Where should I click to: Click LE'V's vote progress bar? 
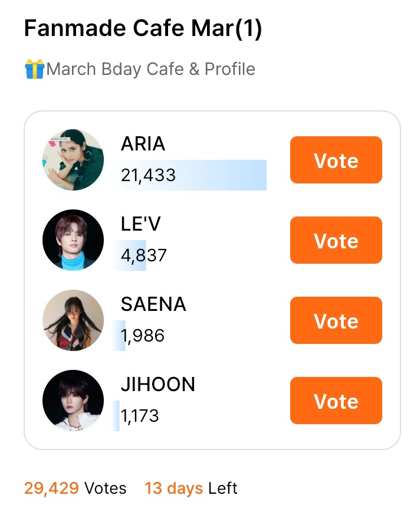tap(129, 255)
